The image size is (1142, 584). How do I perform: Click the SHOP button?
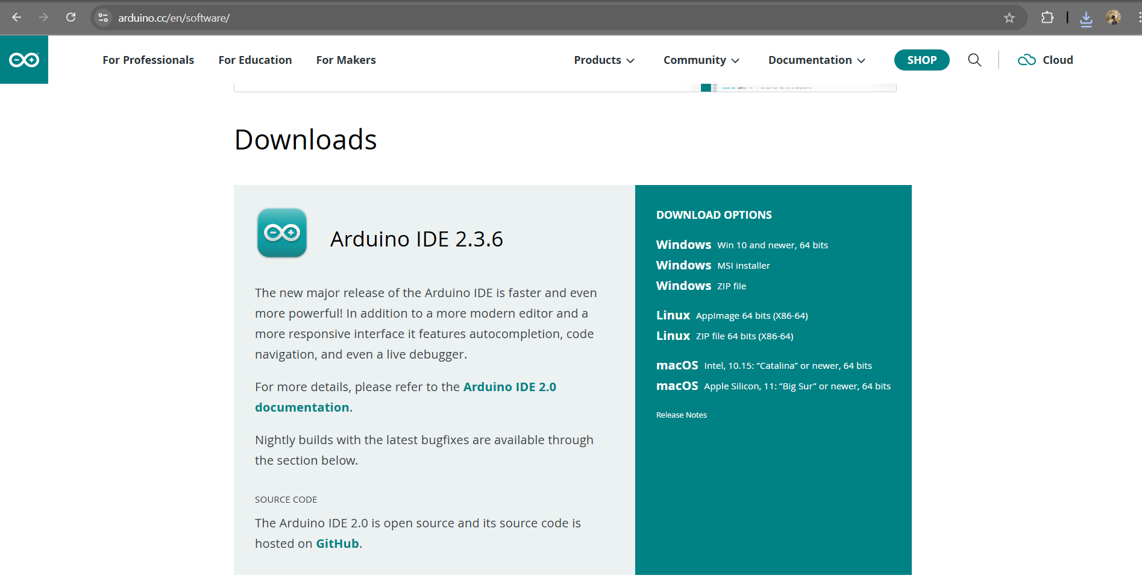[x=921, y=60]
